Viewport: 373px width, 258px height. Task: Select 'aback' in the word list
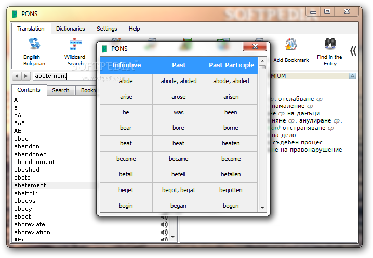pos(23,139)
